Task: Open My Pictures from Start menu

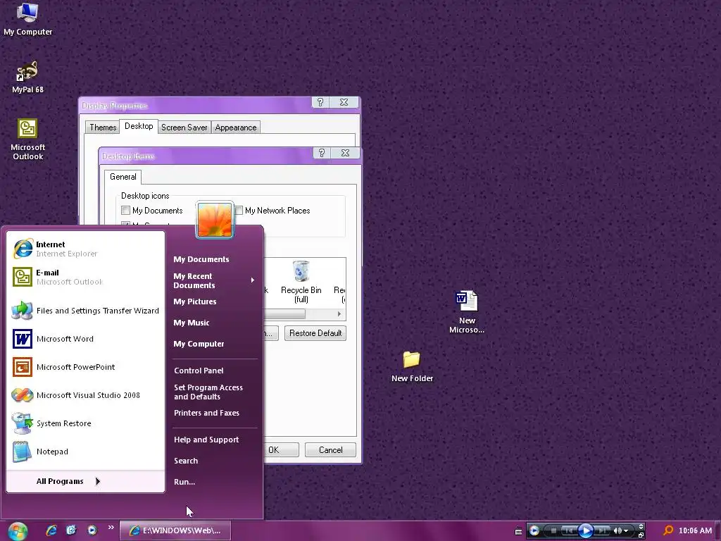Action: pos(195,301)
